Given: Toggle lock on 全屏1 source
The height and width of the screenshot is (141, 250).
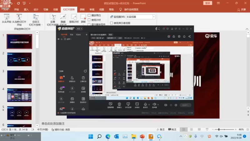Looking at the screenshot, I should coord(62,39).
